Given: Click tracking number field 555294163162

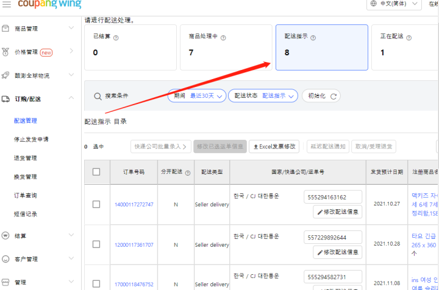Looking at the screenshot, I should click(333, 197).
